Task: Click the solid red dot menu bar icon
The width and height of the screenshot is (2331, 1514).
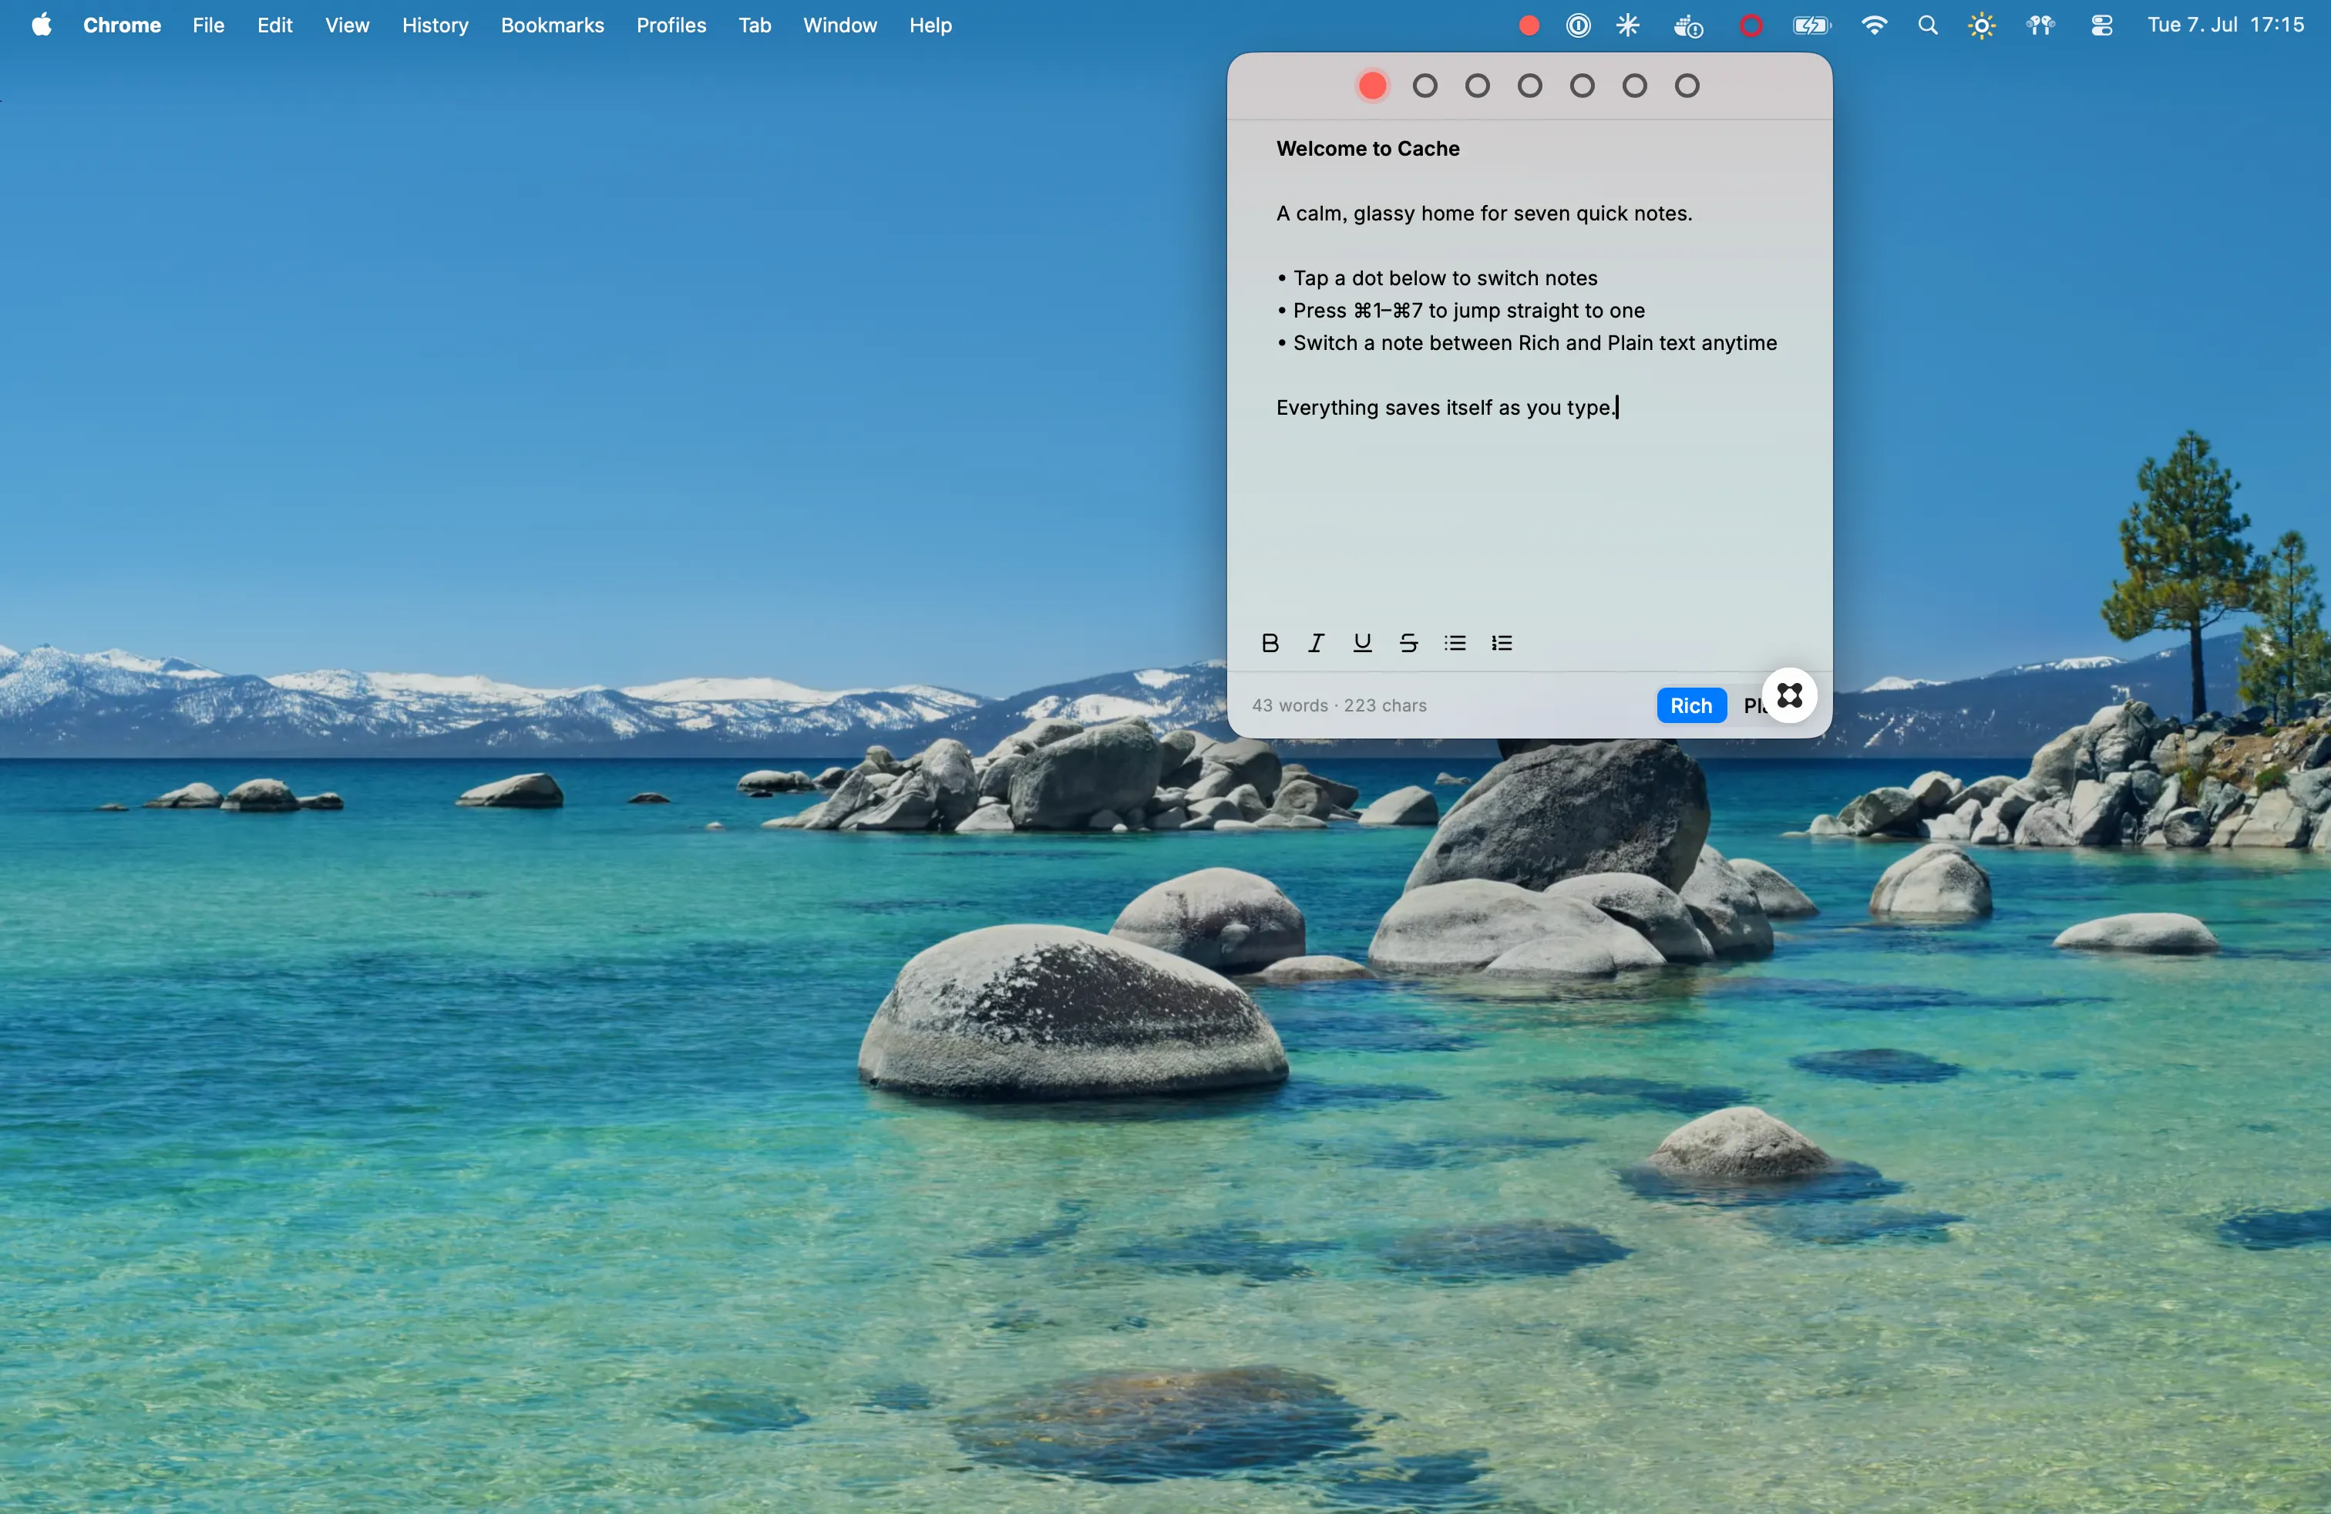Action: pyautogui.click(x=1528, y=25)
